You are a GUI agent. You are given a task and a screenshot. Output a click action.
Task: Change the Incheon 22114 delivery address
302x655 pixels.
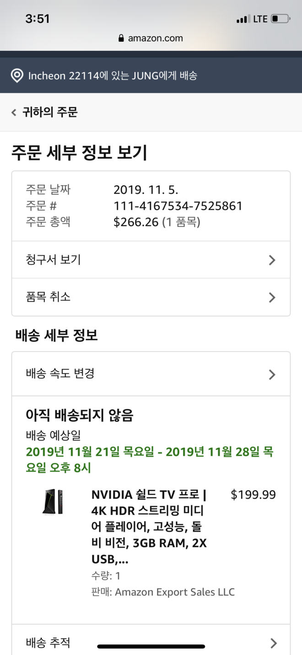point(113,76)
